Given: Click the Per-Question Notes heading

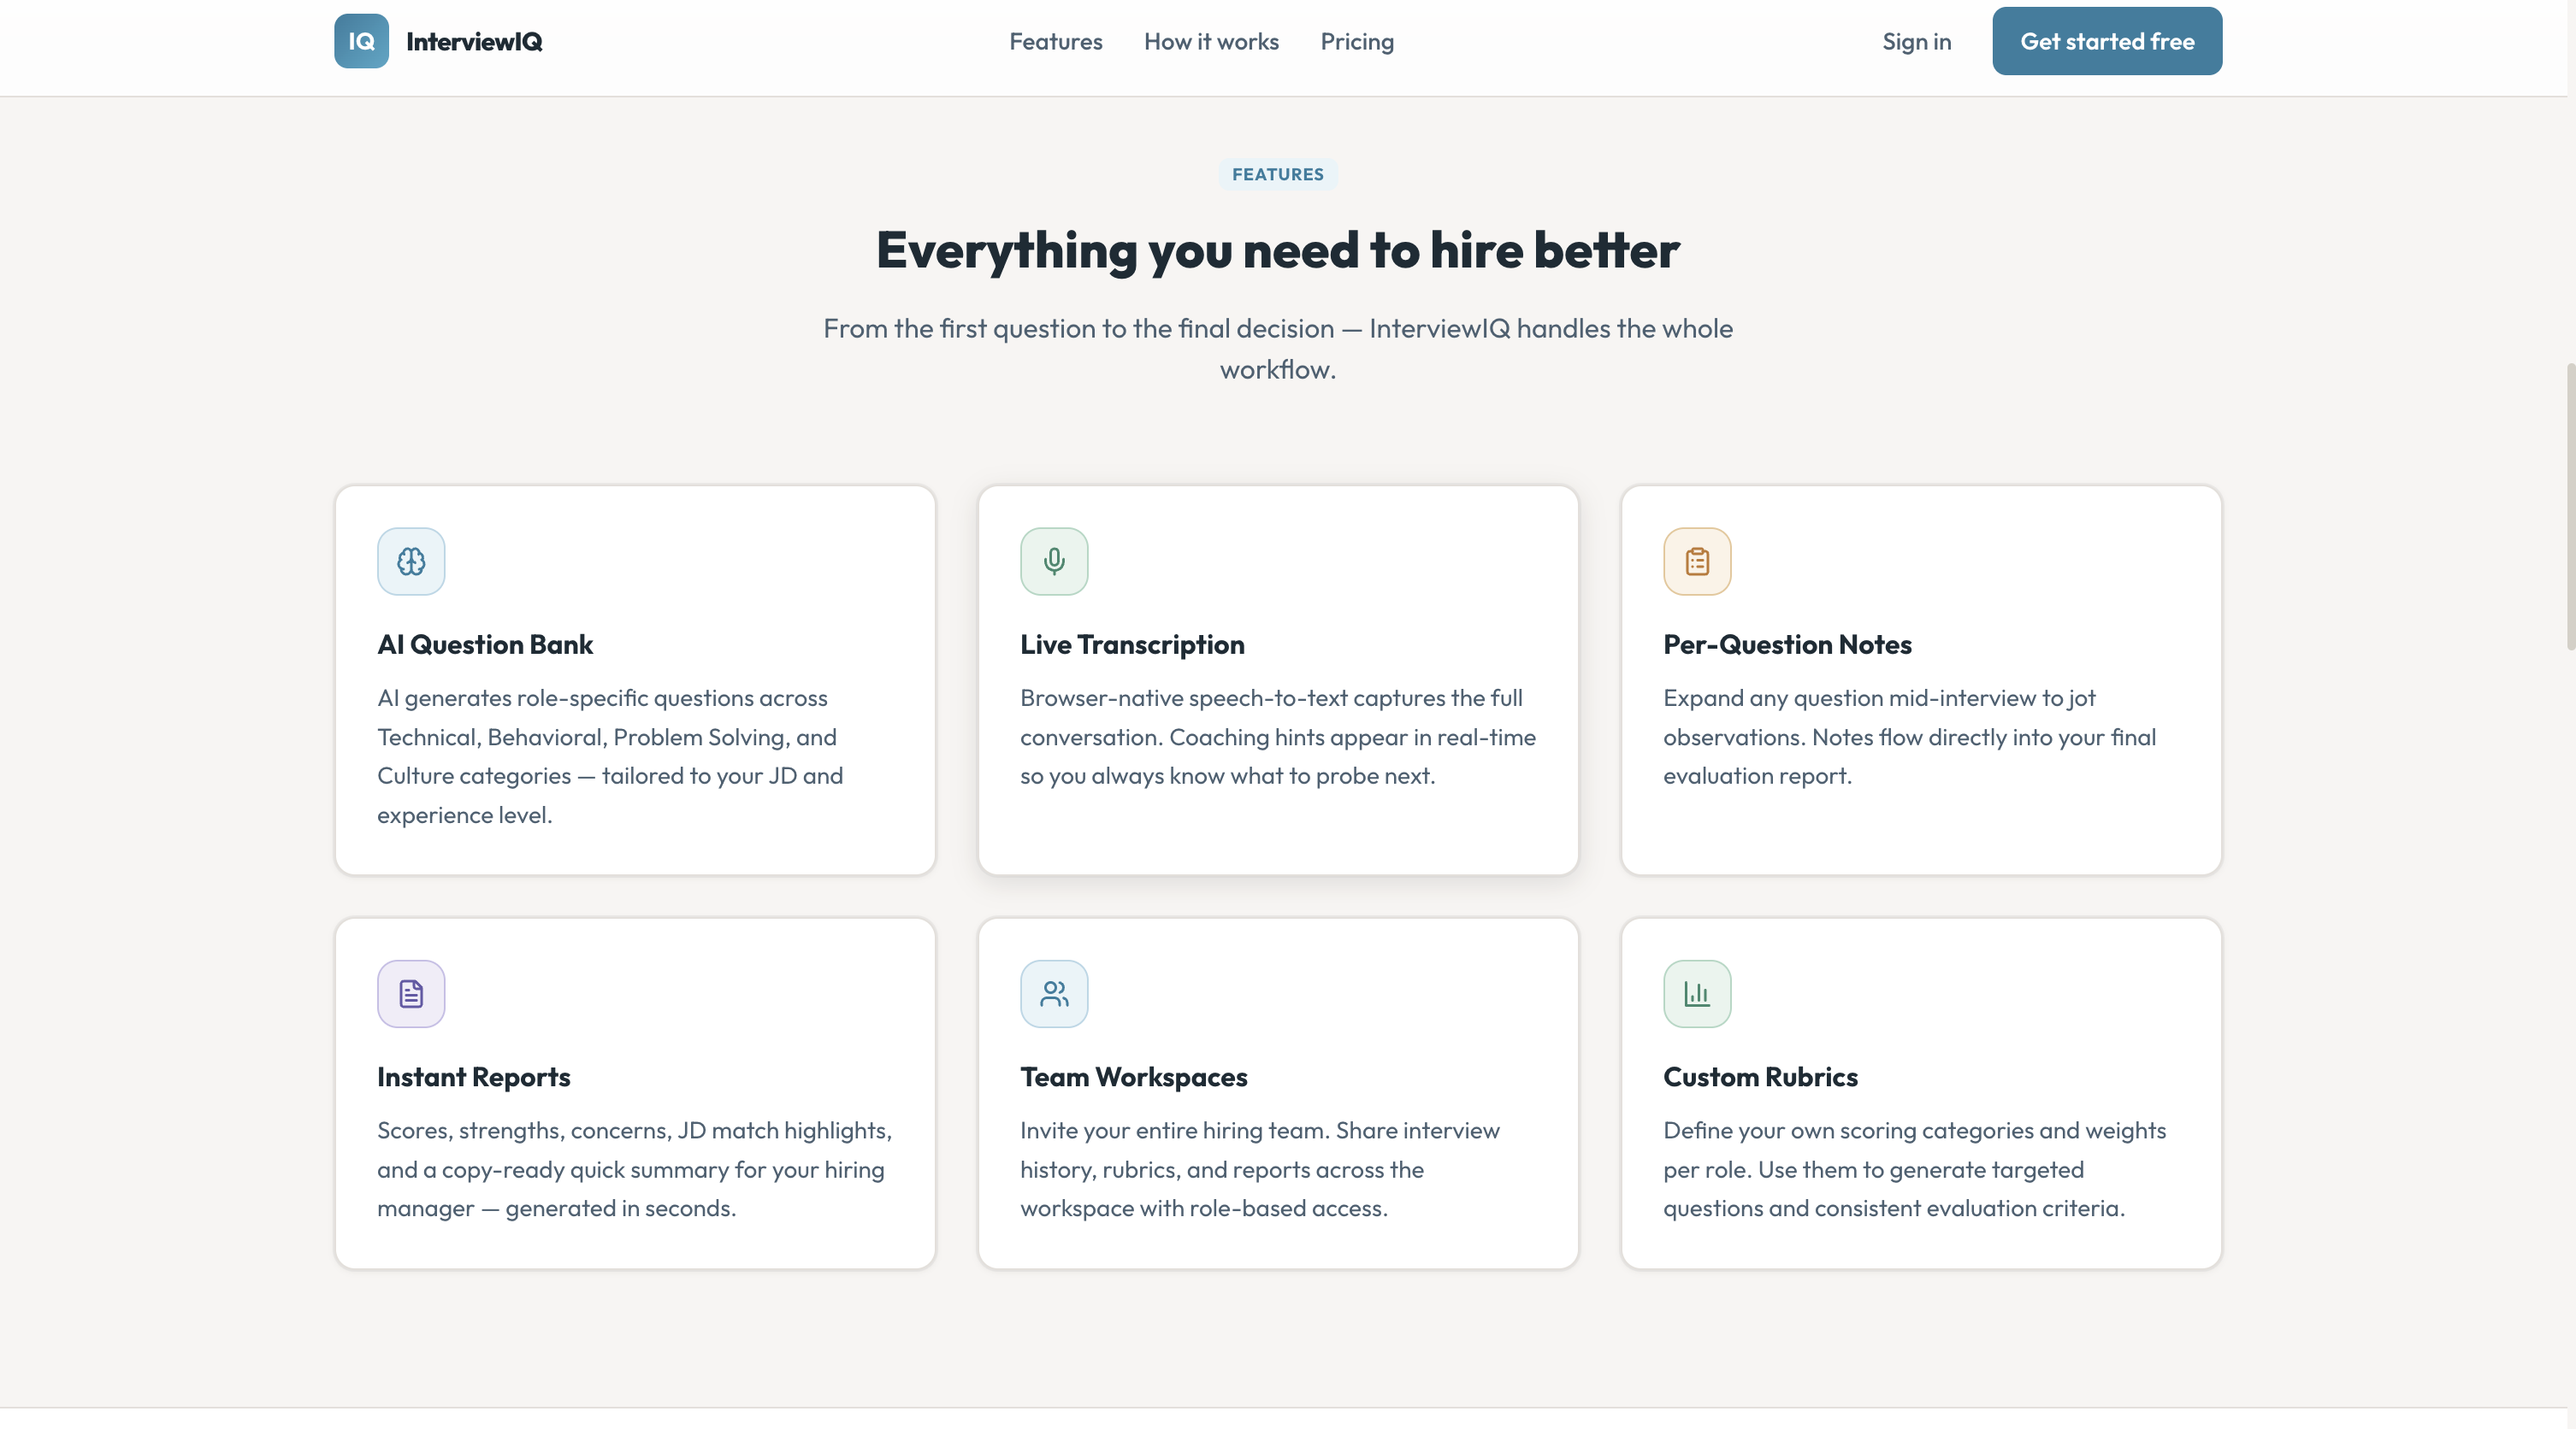Looking at the screenshot, I should [1787, 644].
